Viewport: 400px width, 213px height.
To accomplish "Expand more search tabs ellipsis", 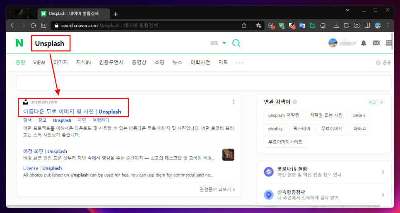I will pyautogui.click(x=240, y=63).
